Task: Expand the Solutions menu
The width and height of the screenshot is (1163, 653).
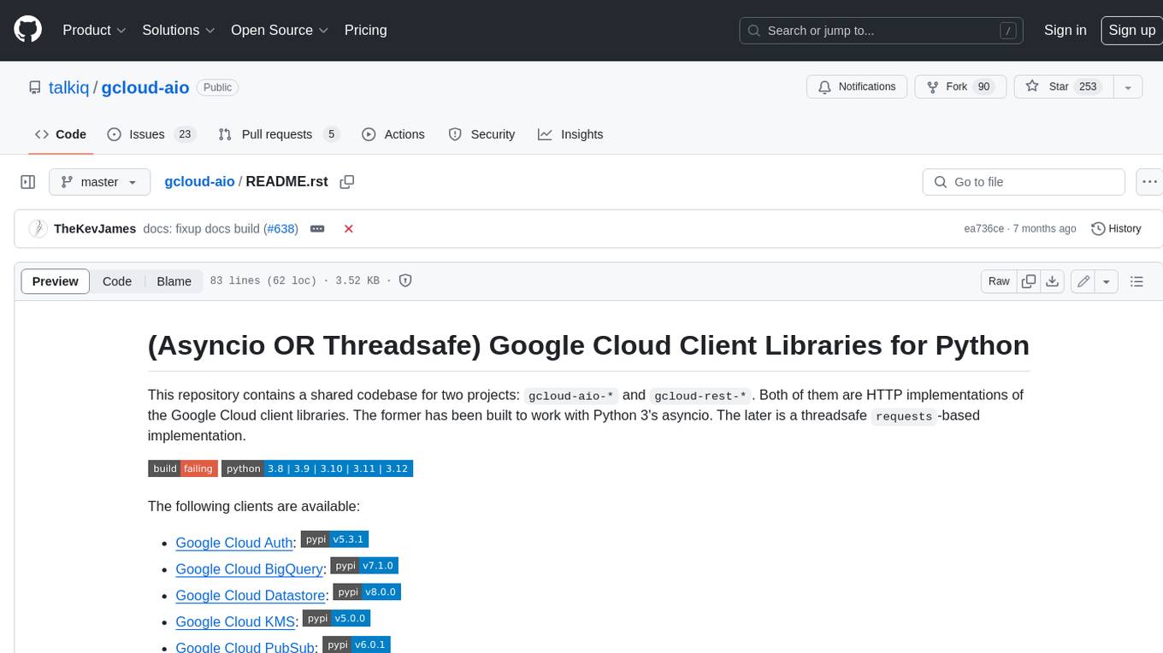Action: click(179, 30)
